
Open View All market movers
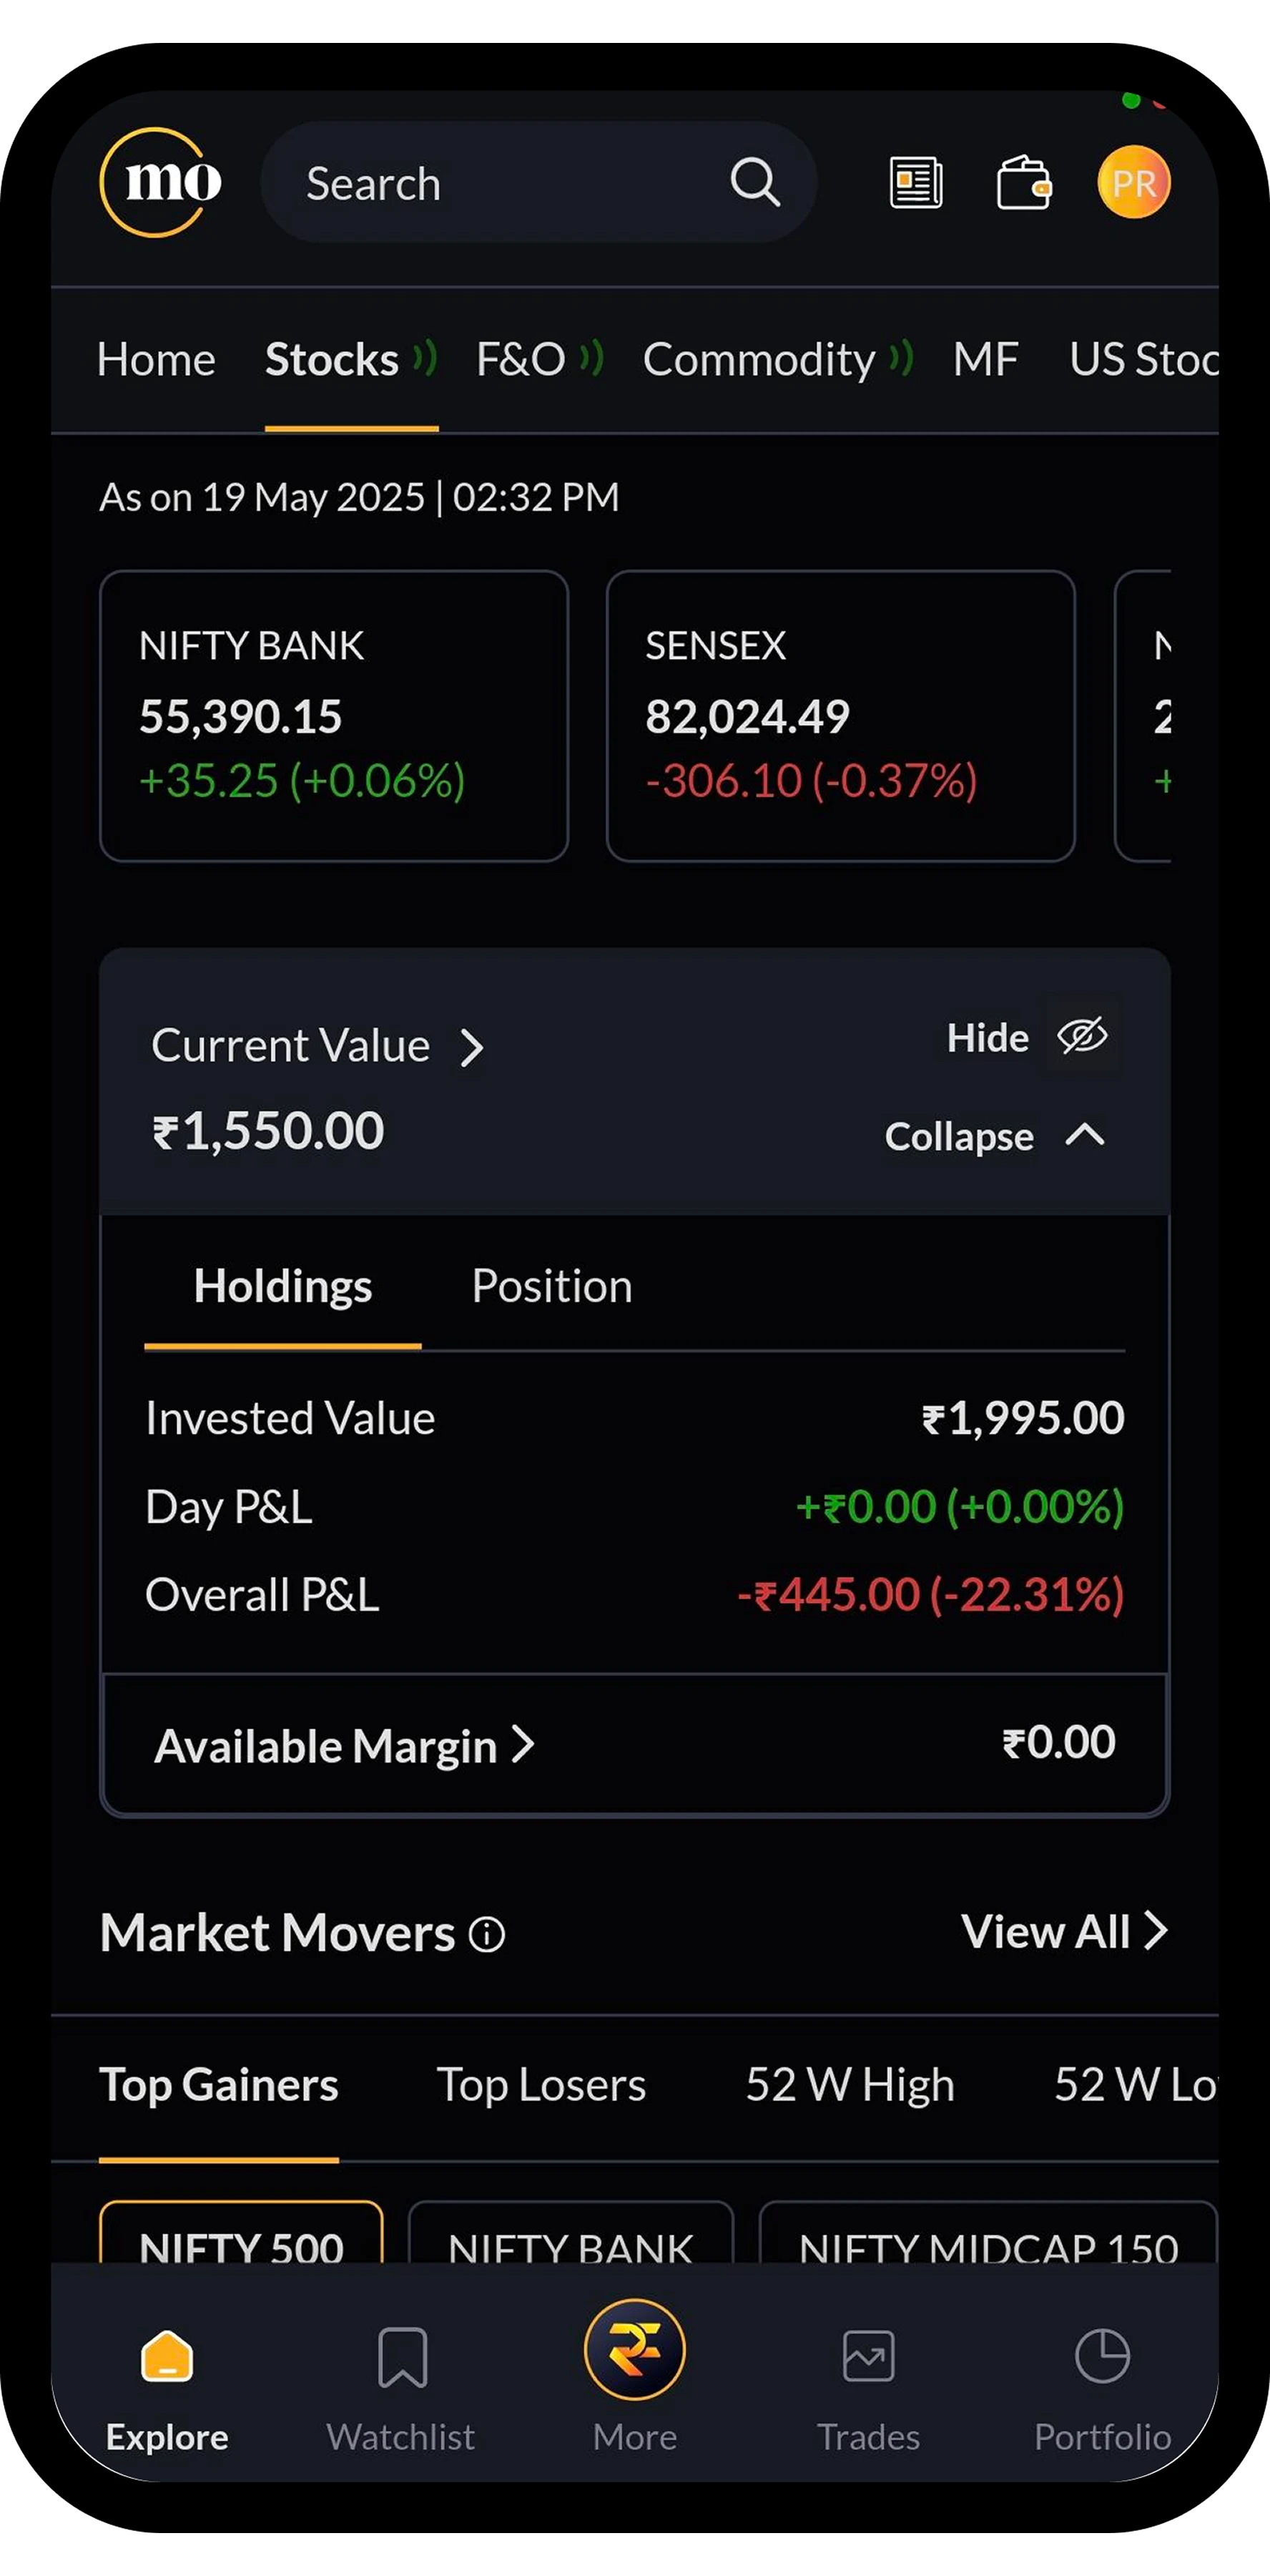1063,1932
